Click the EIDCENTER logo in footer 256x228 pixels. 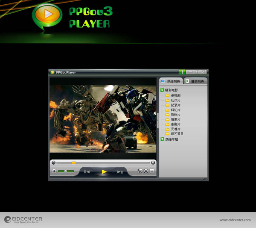click(23, 219)
